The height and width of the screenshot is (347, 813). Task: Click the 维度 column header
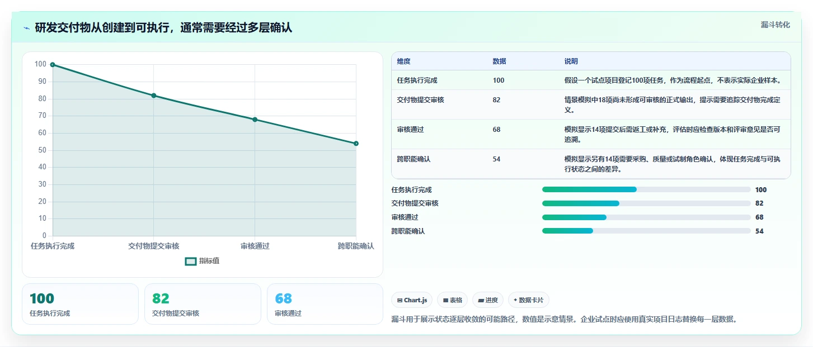click(x=403, y=61)
